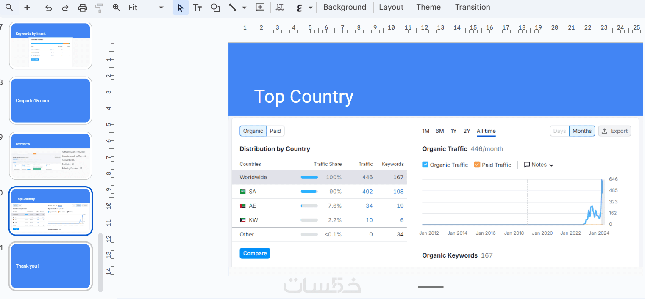Click the speaker notes drag handle
The image size is (645, 299).
[x=431, y=287]
